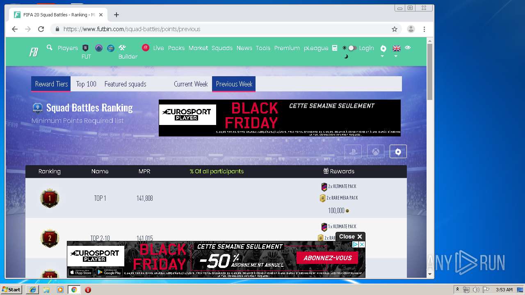
Task: Open the Market menu
Action: point(198,48)
